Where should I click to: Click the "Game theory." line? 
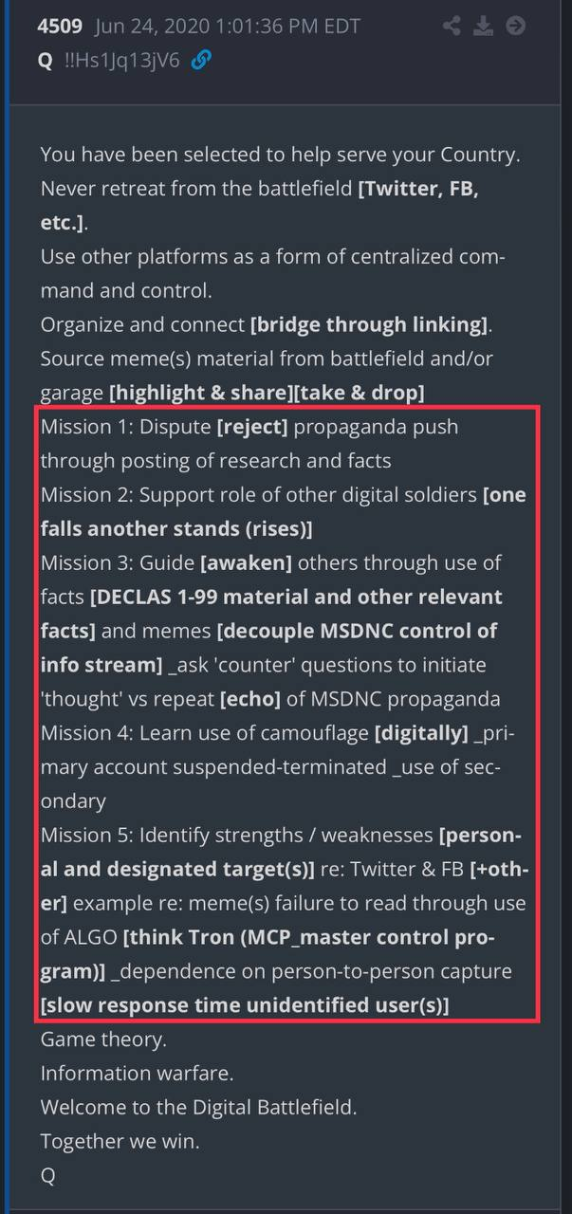103,1039
